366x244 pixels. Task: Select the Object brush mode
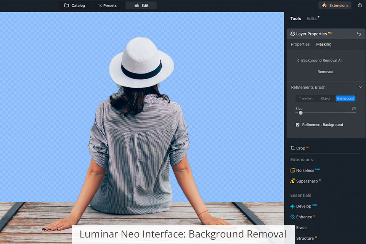[325, 98]
